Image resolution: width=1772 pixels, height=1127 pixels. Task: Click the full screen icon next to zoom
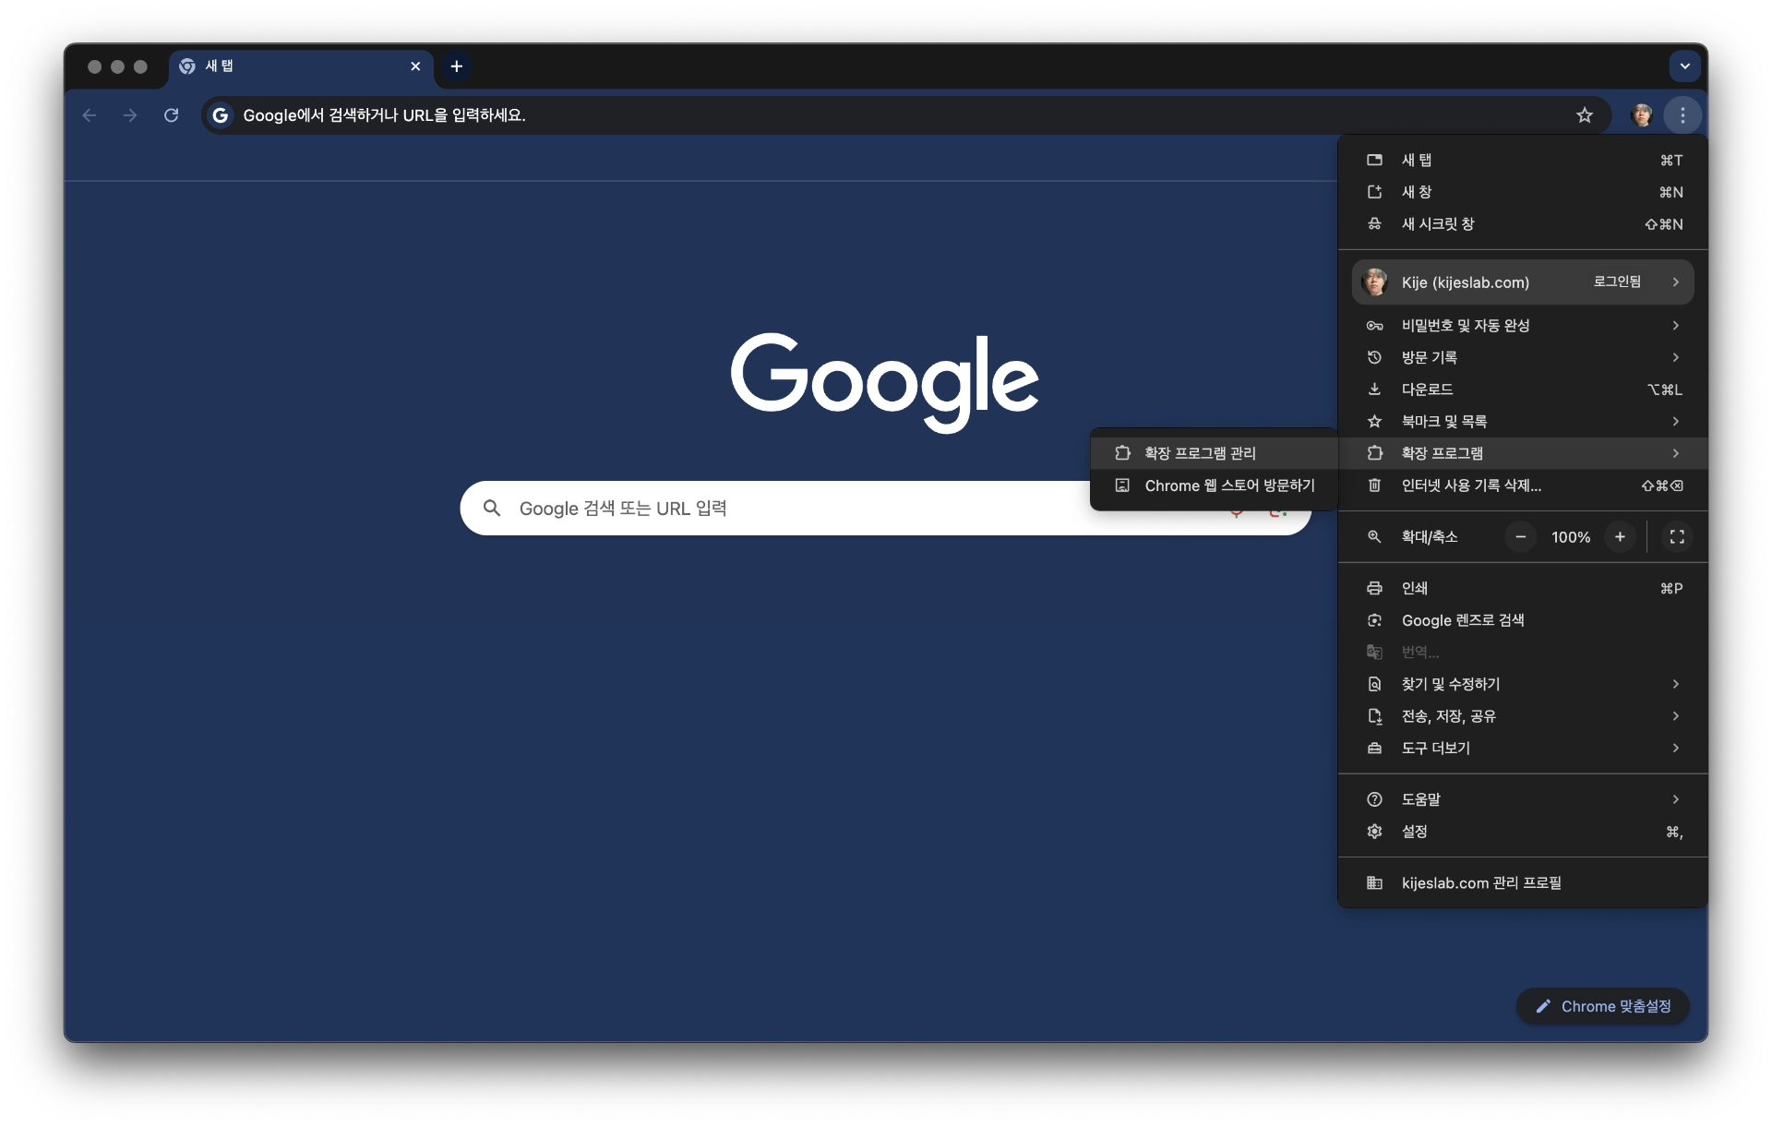[x=1676, y=536]
